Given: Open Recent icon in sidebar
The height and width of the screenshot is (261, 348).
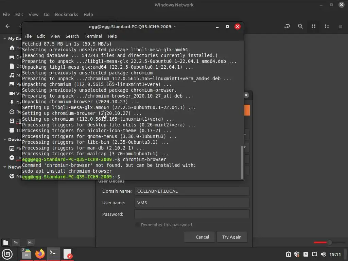Looking at the screenshot, I should tap(12, 111).
